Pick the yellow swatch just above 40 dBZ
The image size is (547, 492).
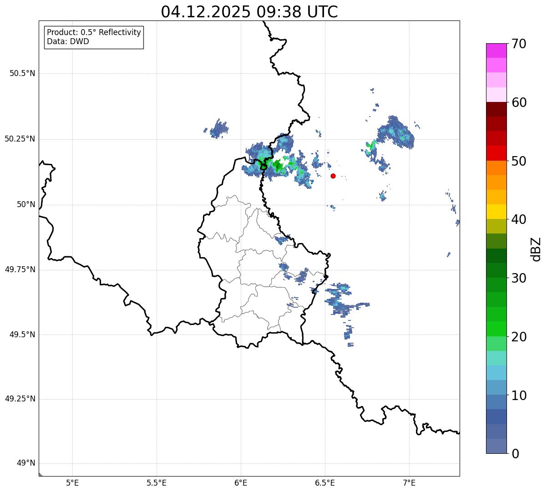(x=496, y=212)
